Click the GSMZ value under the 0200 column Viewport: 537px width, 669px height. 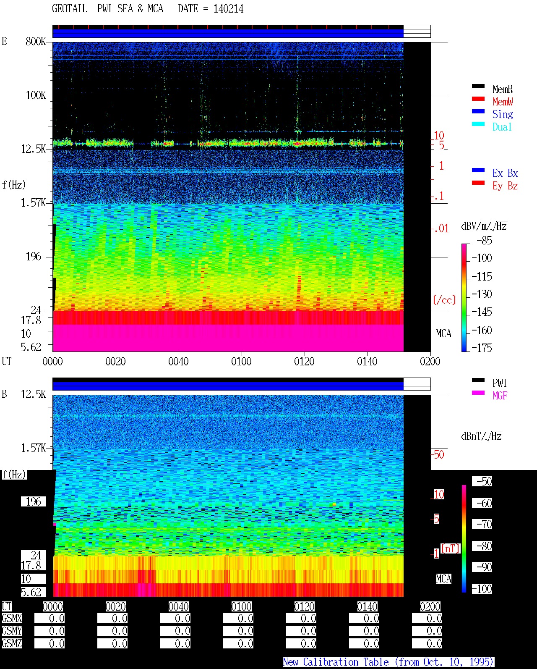(x=427, y=643)
